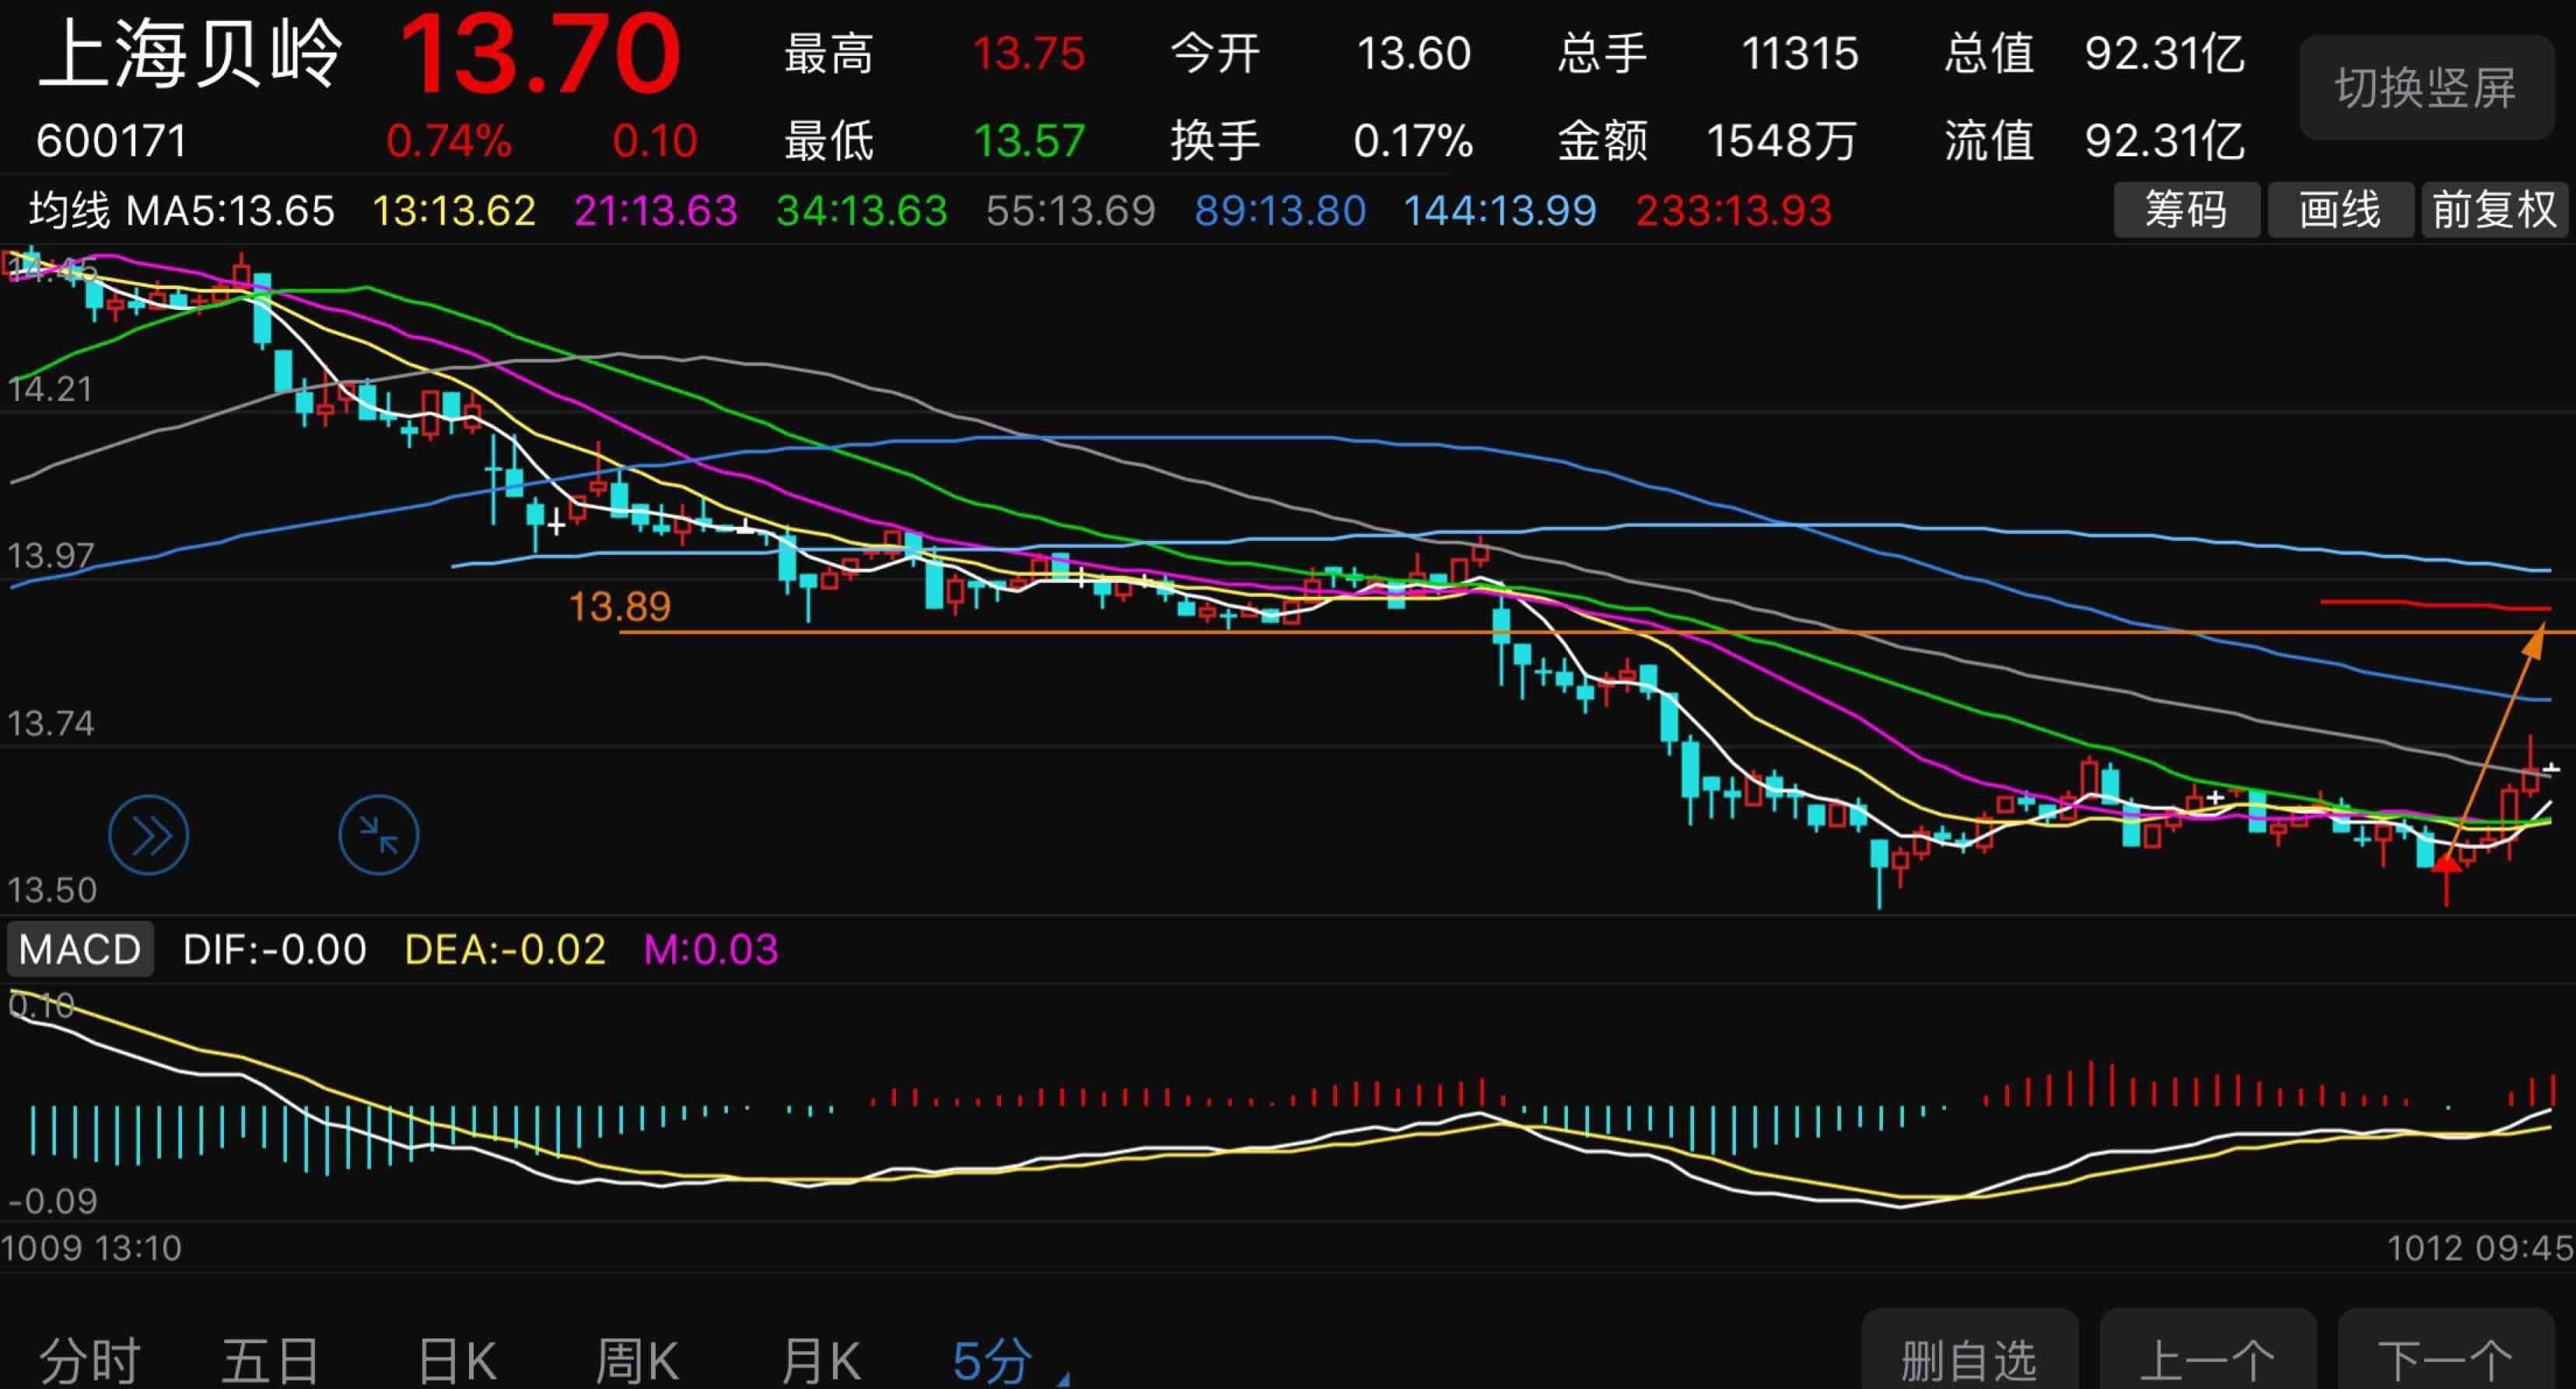The width and height of the screenshot is (2576, 1389).
Task: Switch to the 周K weekly chart tab
Action: click(x=638, y=1360)
